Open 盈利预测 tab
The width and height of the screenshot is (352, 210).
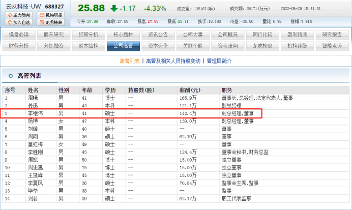(x=297, y=35)
